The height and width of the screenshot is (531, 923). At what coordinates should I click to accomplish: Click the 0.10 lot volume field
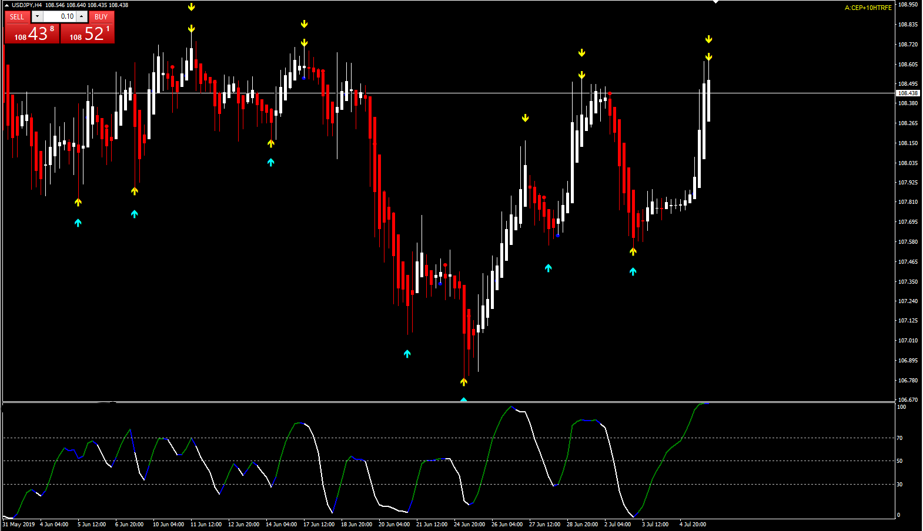click(59, 16)
